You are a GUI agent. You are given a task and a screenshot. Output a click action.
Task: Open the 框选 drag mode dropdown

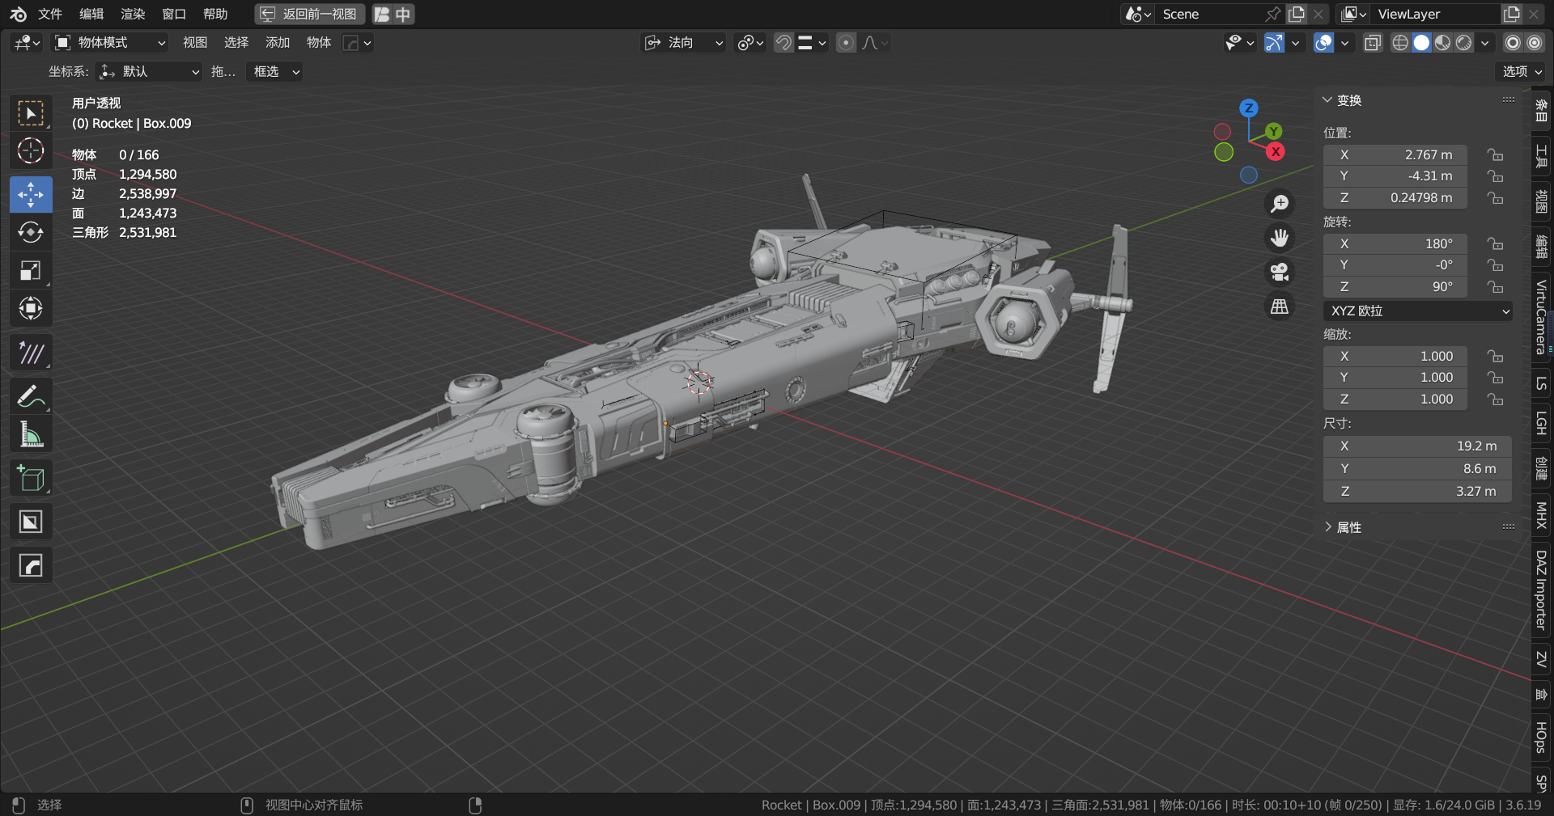click(x=274, y=72)
